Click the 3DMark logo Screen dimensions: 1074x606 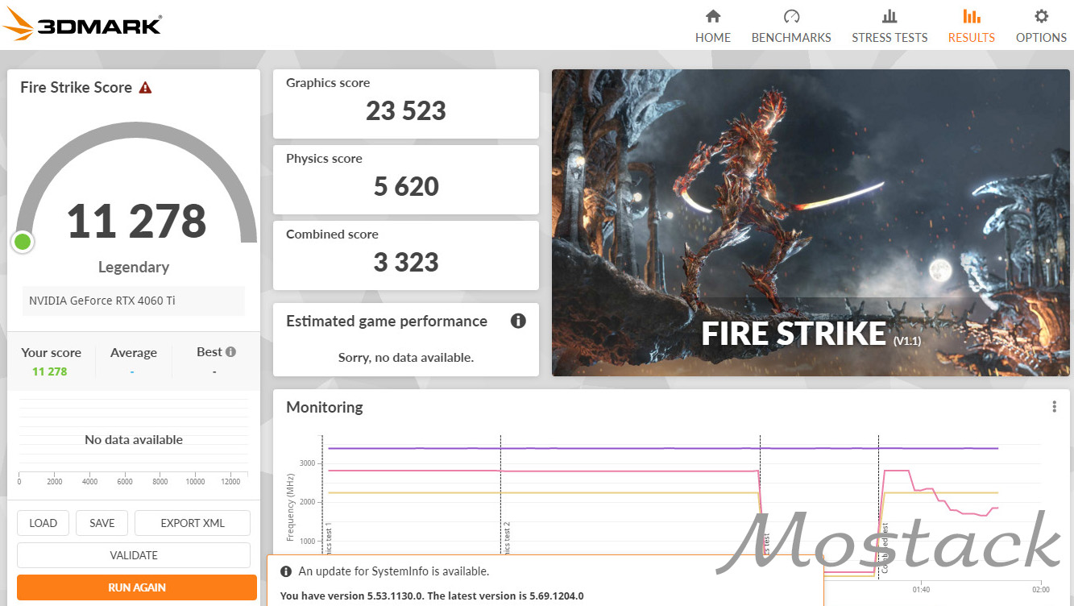click(x=82, y=24)
